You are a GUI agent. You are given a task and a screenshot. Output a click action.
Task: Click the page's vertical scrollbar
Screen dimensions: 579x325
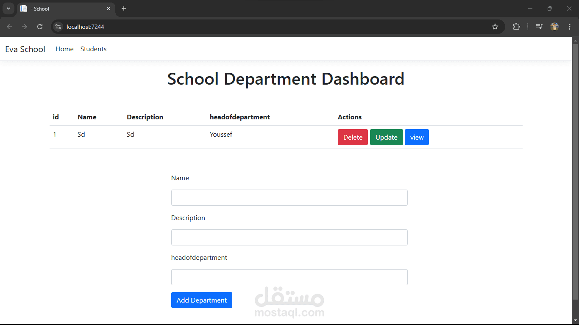coord(575,171)
